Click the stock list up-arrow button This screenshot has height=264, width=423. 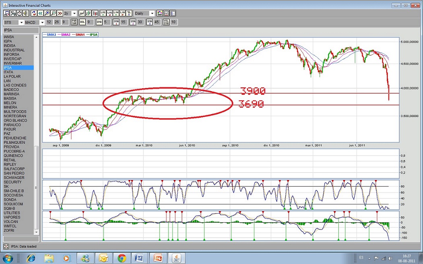[36, 37]
